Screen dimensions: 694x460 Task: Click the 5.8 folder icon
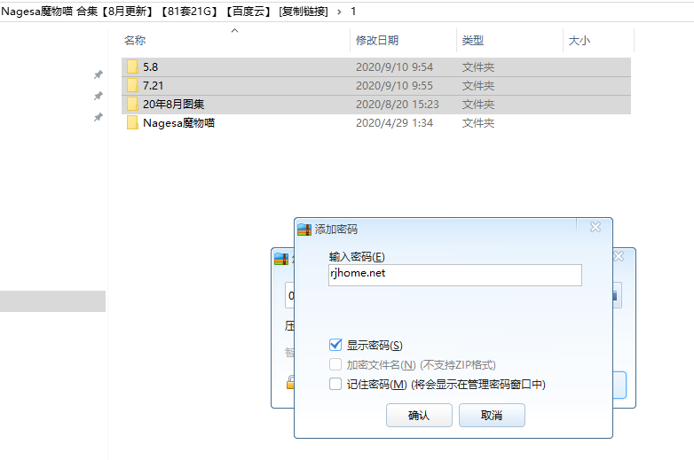pyautogui.click(x=132, y=67)
